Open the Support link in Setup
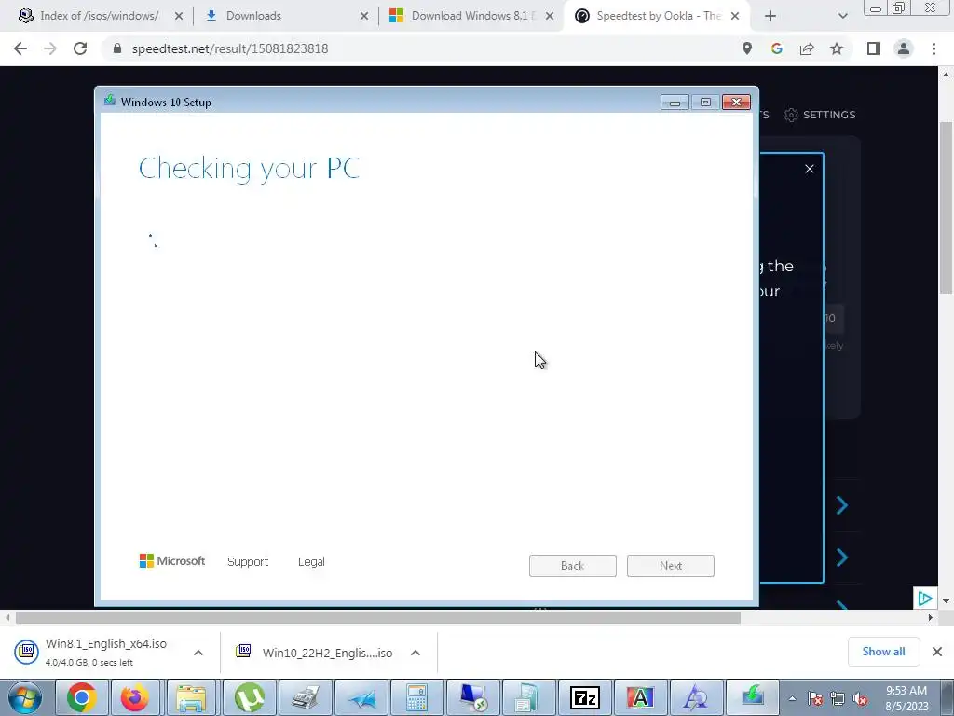This screenshot has height=716, width=954. (x=248, y=561)
